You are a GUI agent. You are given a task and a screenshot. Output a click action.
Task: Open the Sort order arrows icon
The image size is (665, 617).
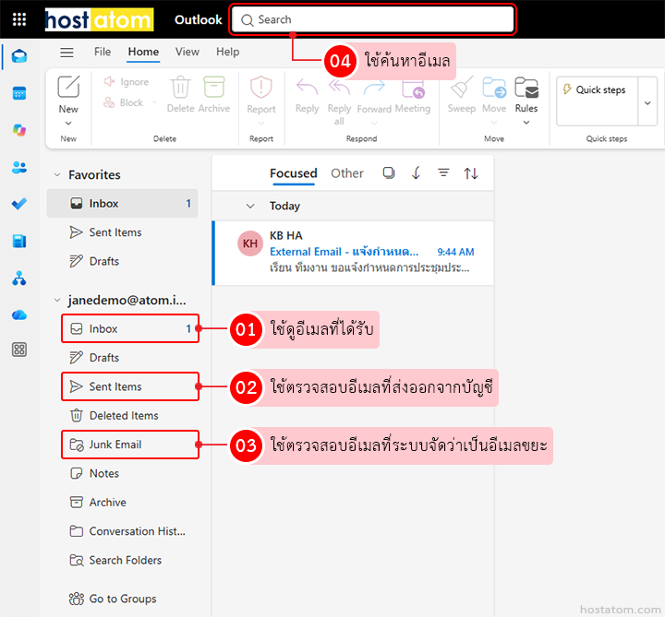(x=471, y=173)
